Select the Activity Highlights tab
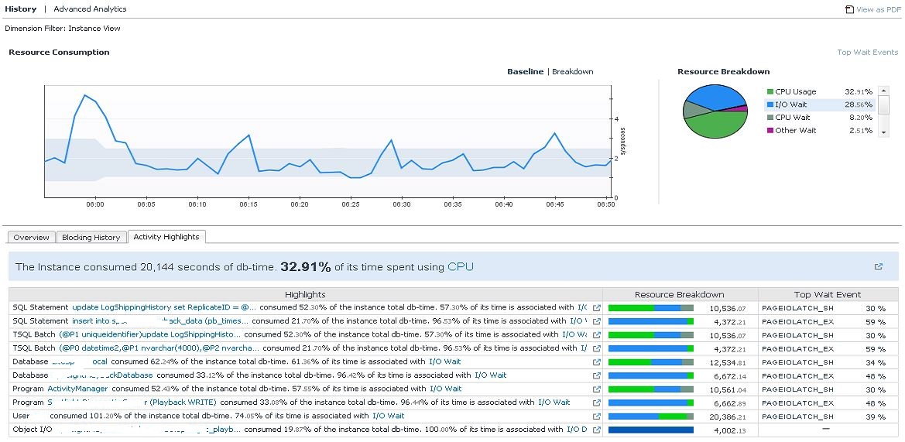This screenshot has height=442, width=905. [x=166, y=237]
